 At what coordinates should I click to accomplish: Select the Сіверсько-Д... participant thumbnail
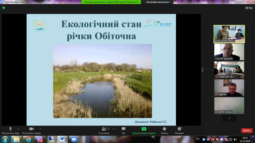[x=229, y=70]
